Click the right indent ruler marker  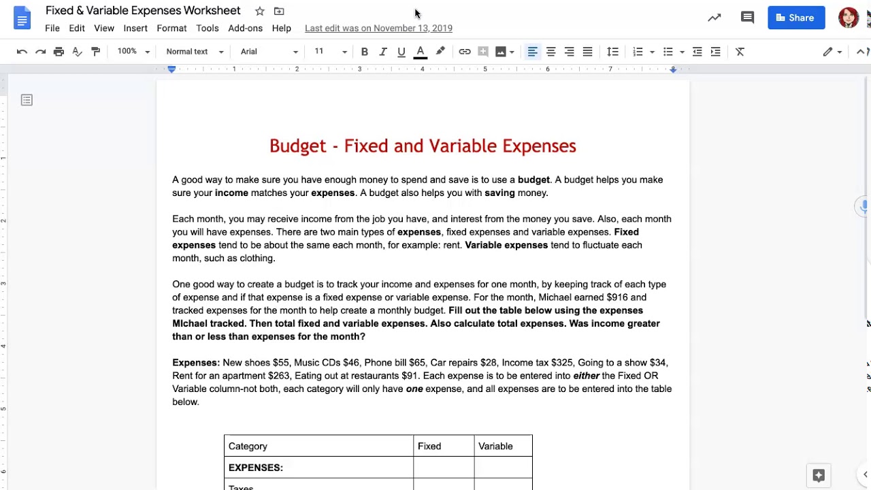(x=673, y=69)
